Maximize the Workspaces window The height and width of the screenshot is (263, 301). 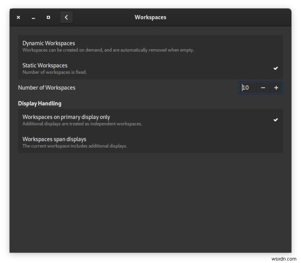point(49,17)
